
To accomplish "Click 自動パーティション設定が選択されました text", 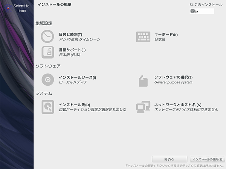I will click(93, 110).
